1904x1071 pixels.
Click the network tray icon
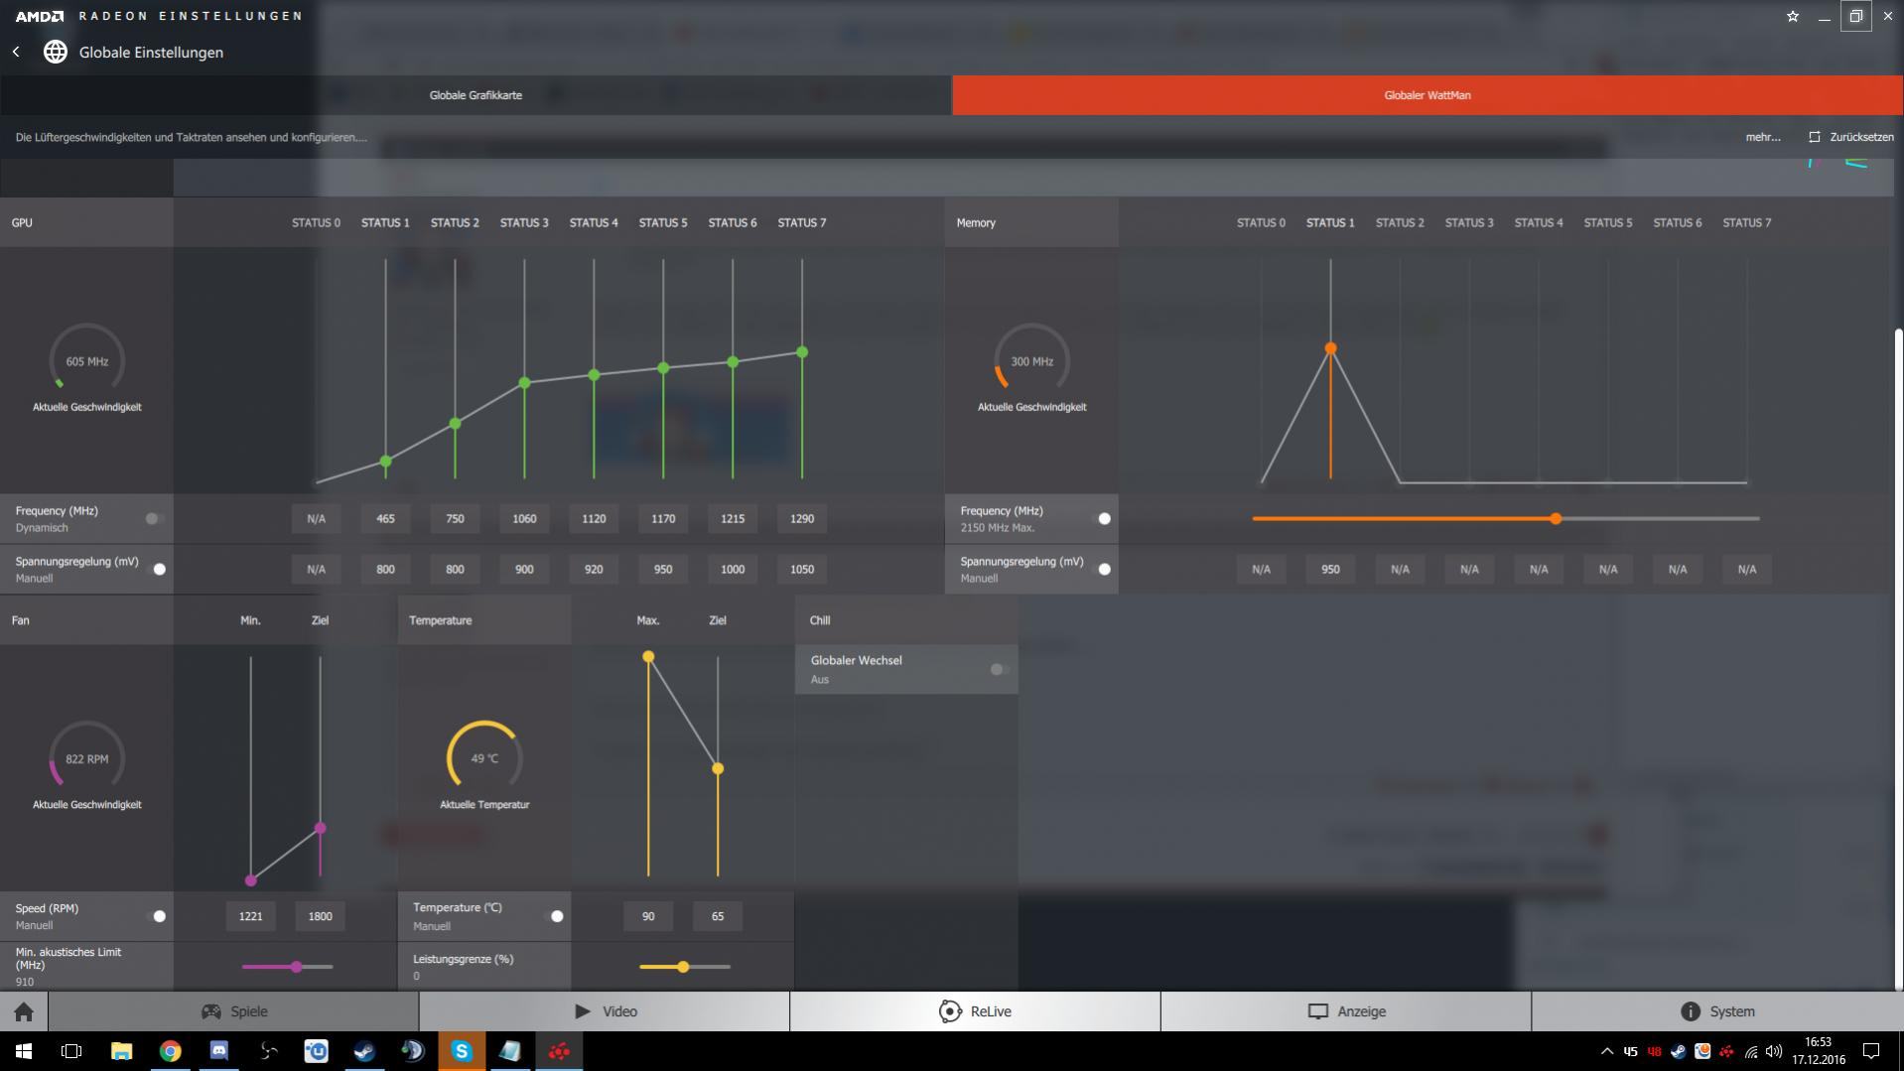point(1751,1052)
